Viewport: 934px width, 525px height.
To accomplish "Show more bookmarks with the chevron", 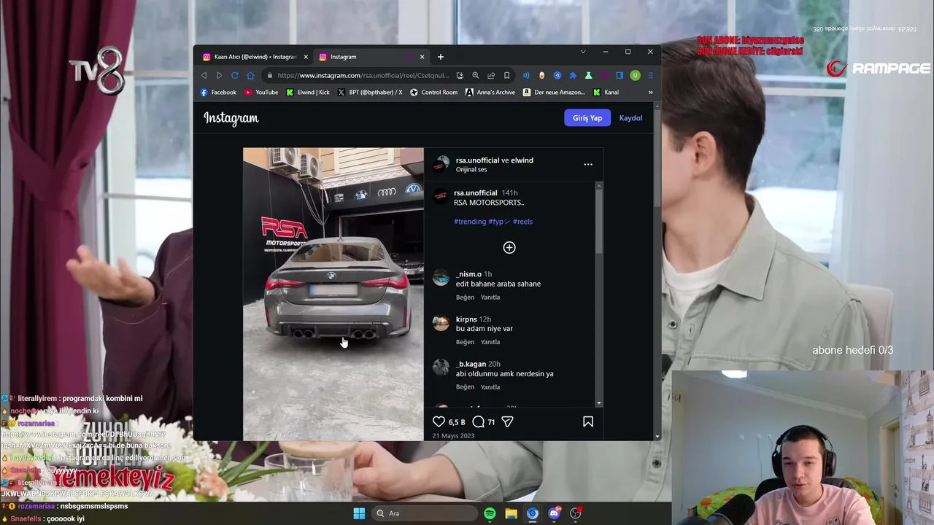I will click(x=650, y=93).
